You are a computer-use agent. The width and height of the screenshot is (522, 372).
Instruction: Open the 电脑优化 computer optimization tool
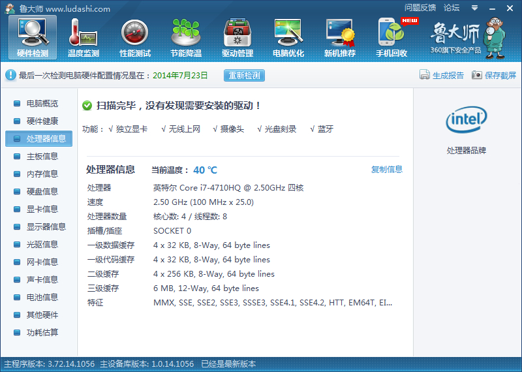(x=288, y=38)
